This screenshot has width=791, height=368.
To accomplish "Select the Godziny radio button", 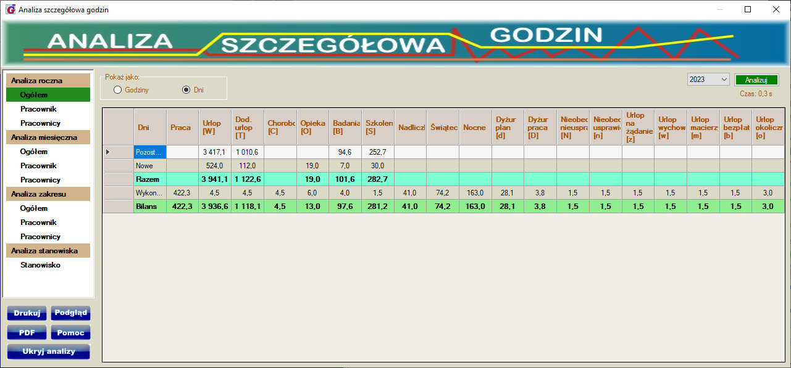I will (118, 90).
